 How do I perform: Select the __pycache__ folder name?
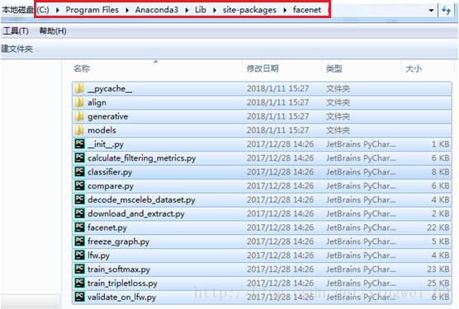point(110,88)
